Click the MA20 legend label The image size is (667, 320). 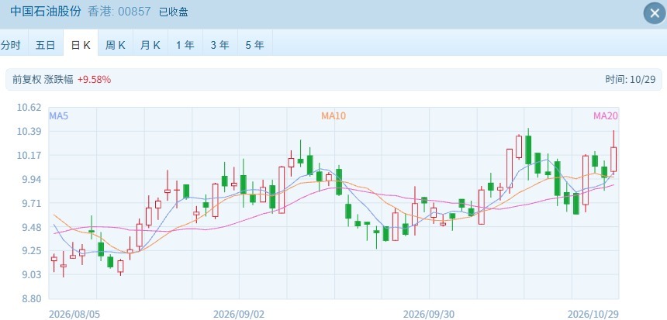[606, 116]
